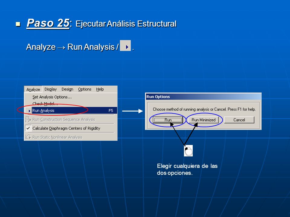Open the Display menu
Image resolution: width=290 pixels, height=217 pixels.
tap(50, 89)
